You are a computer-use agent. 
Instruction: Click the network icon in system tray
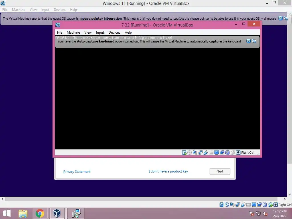click(x=258, y=214)
